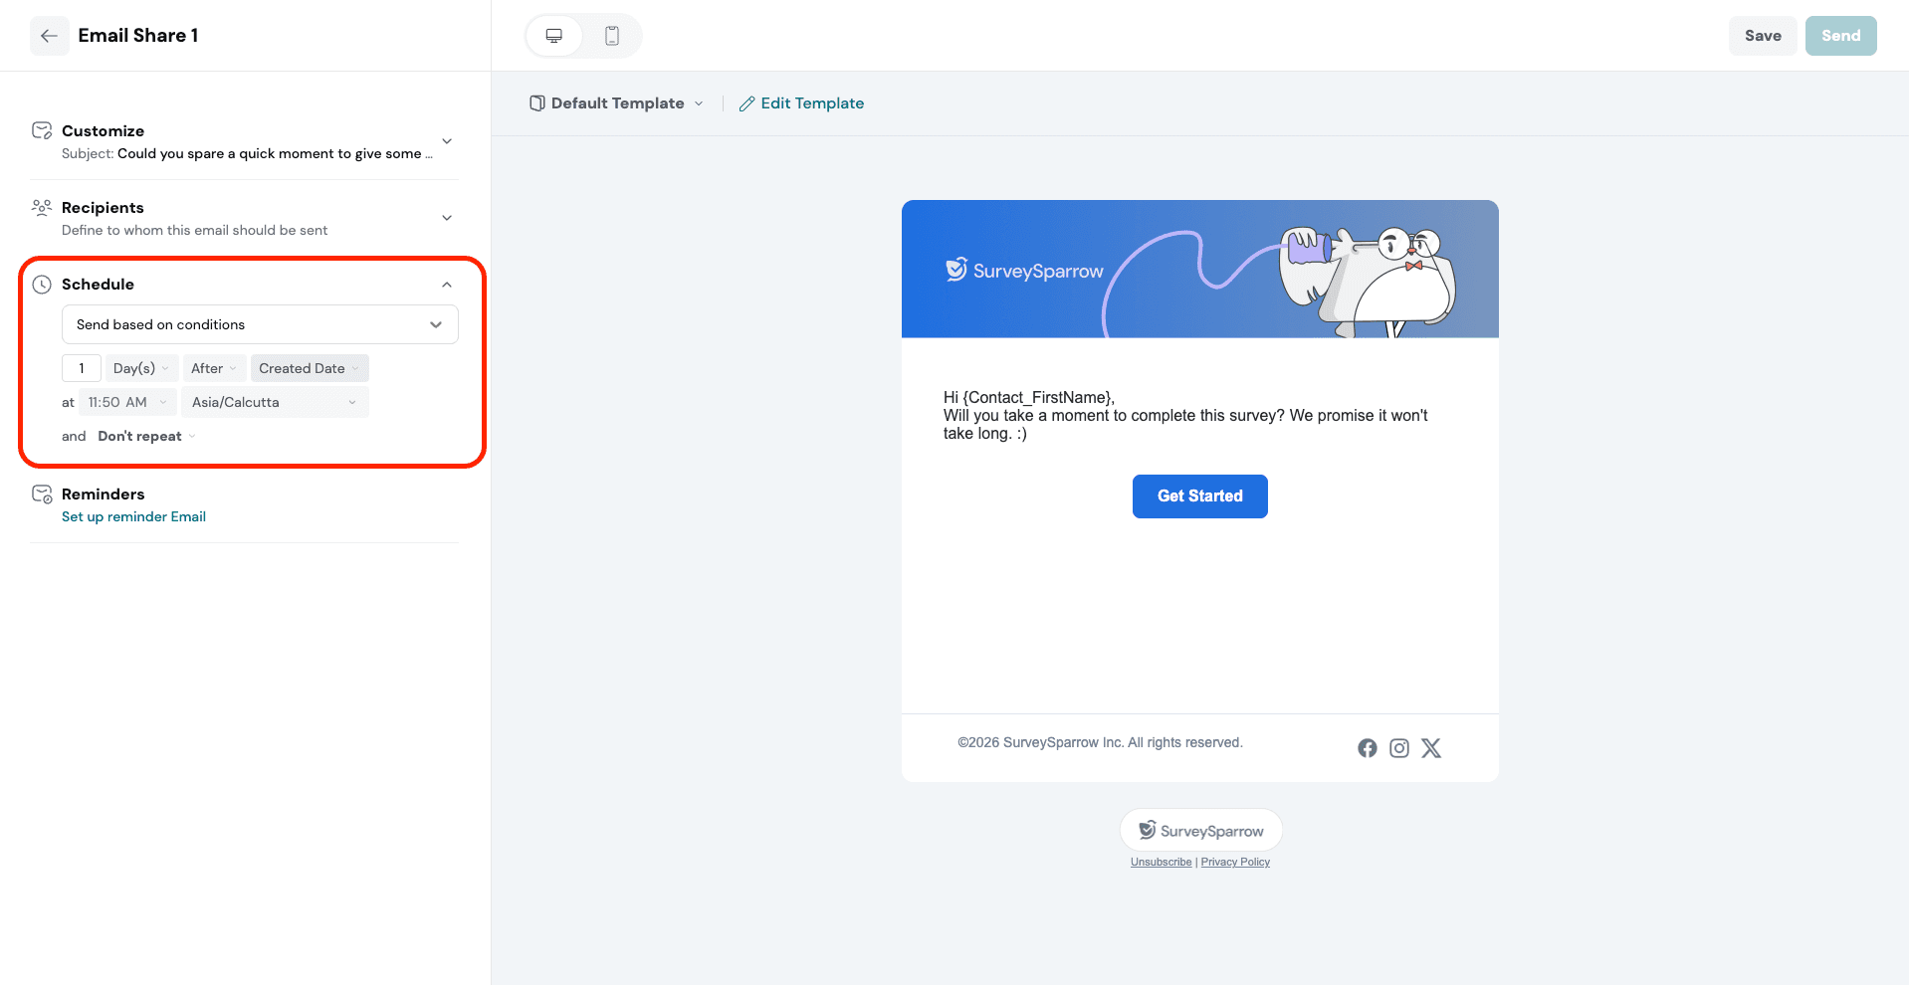Switch to mobile preview mode
The width and height of the screenshot is (1909, 985).
(612, 36)
